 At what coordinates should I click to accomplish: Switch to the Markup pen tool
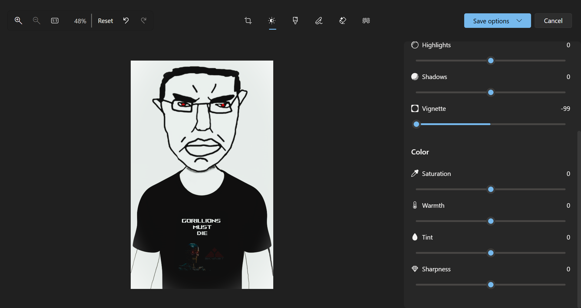(x=319, y=21)
